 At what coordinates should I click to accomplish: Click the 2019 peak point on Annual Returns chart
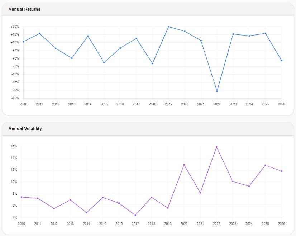(x=168, y=26)
